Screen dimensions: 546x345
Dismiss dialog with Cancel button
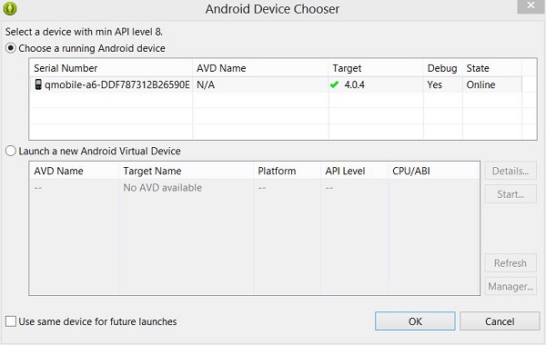pos(500,321)
